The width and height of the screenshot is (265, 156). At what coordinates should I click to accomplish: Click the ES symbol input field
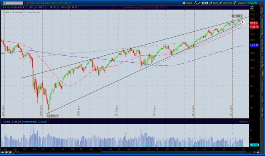[12, 3]
